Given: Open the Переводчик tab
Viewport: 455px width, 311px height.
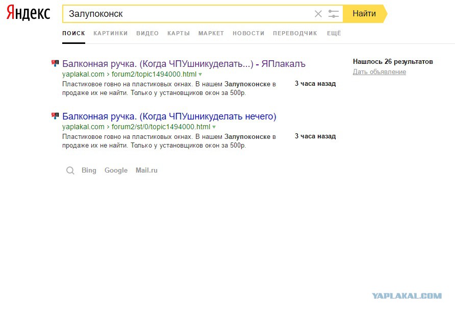Looking at the screenshot, I should point(295,33).
